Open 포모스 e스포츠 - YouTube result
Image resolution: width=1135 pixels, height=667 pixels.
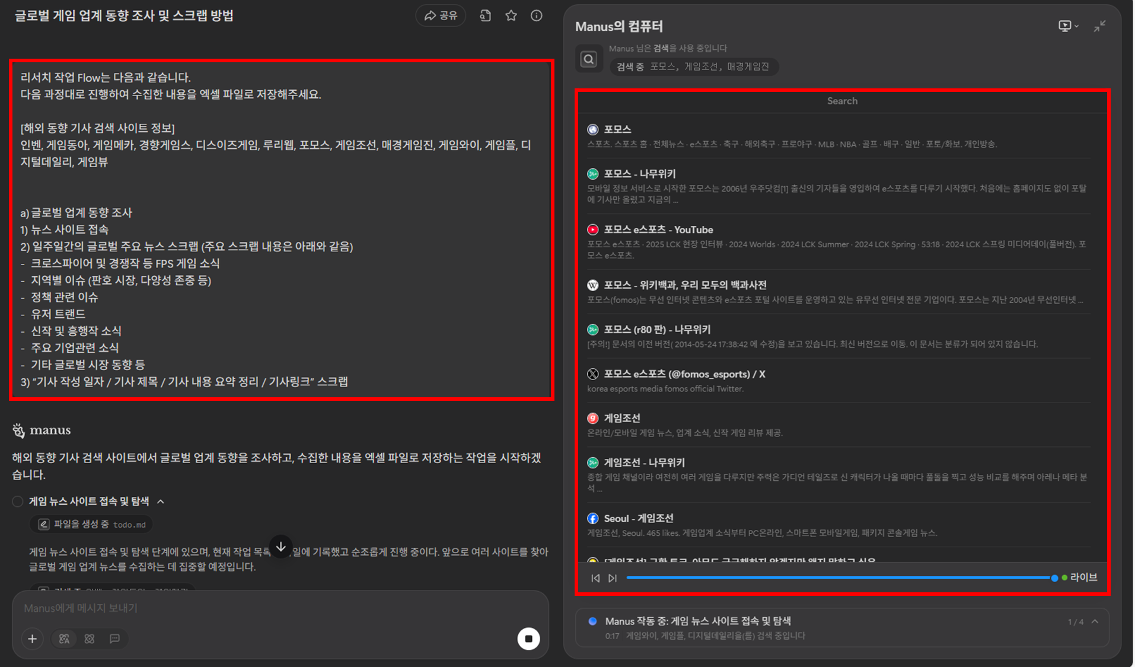pyautogui.click(x=658, y=229)
